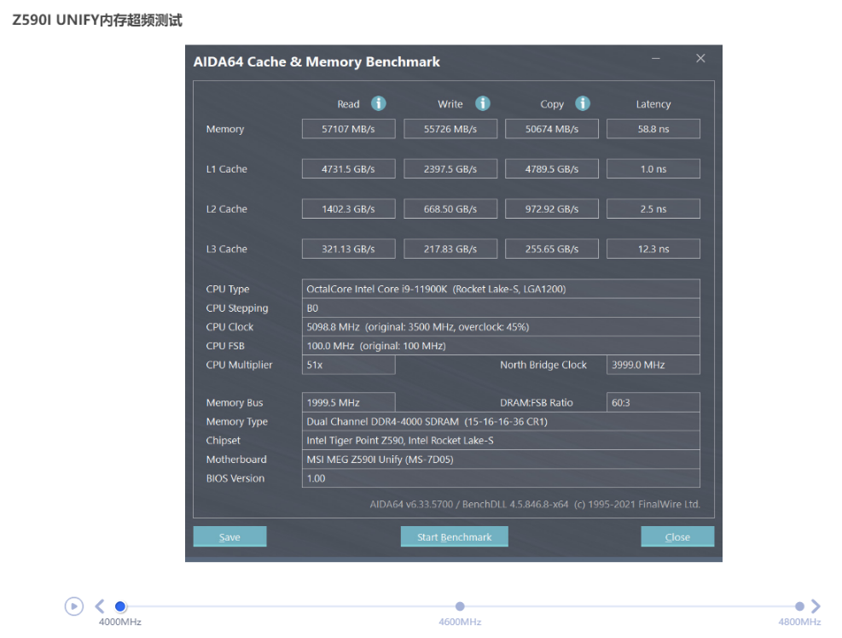This screenshot has height=638, width=842.
Task: Click the Read info icon
Action: [x=379, y=103]
